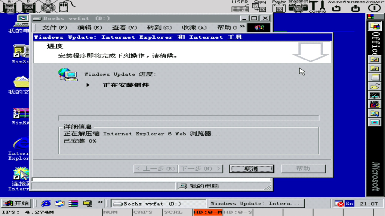This screenshot has height=216, width=385.
Task: Switch to Windows Update taskbar button
Action: pos(256,203)
